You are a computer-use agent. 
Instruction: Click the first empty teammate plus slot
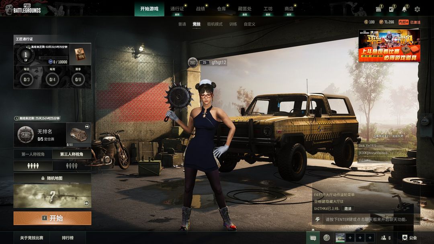pyautogui.click(x=350, y=238)
